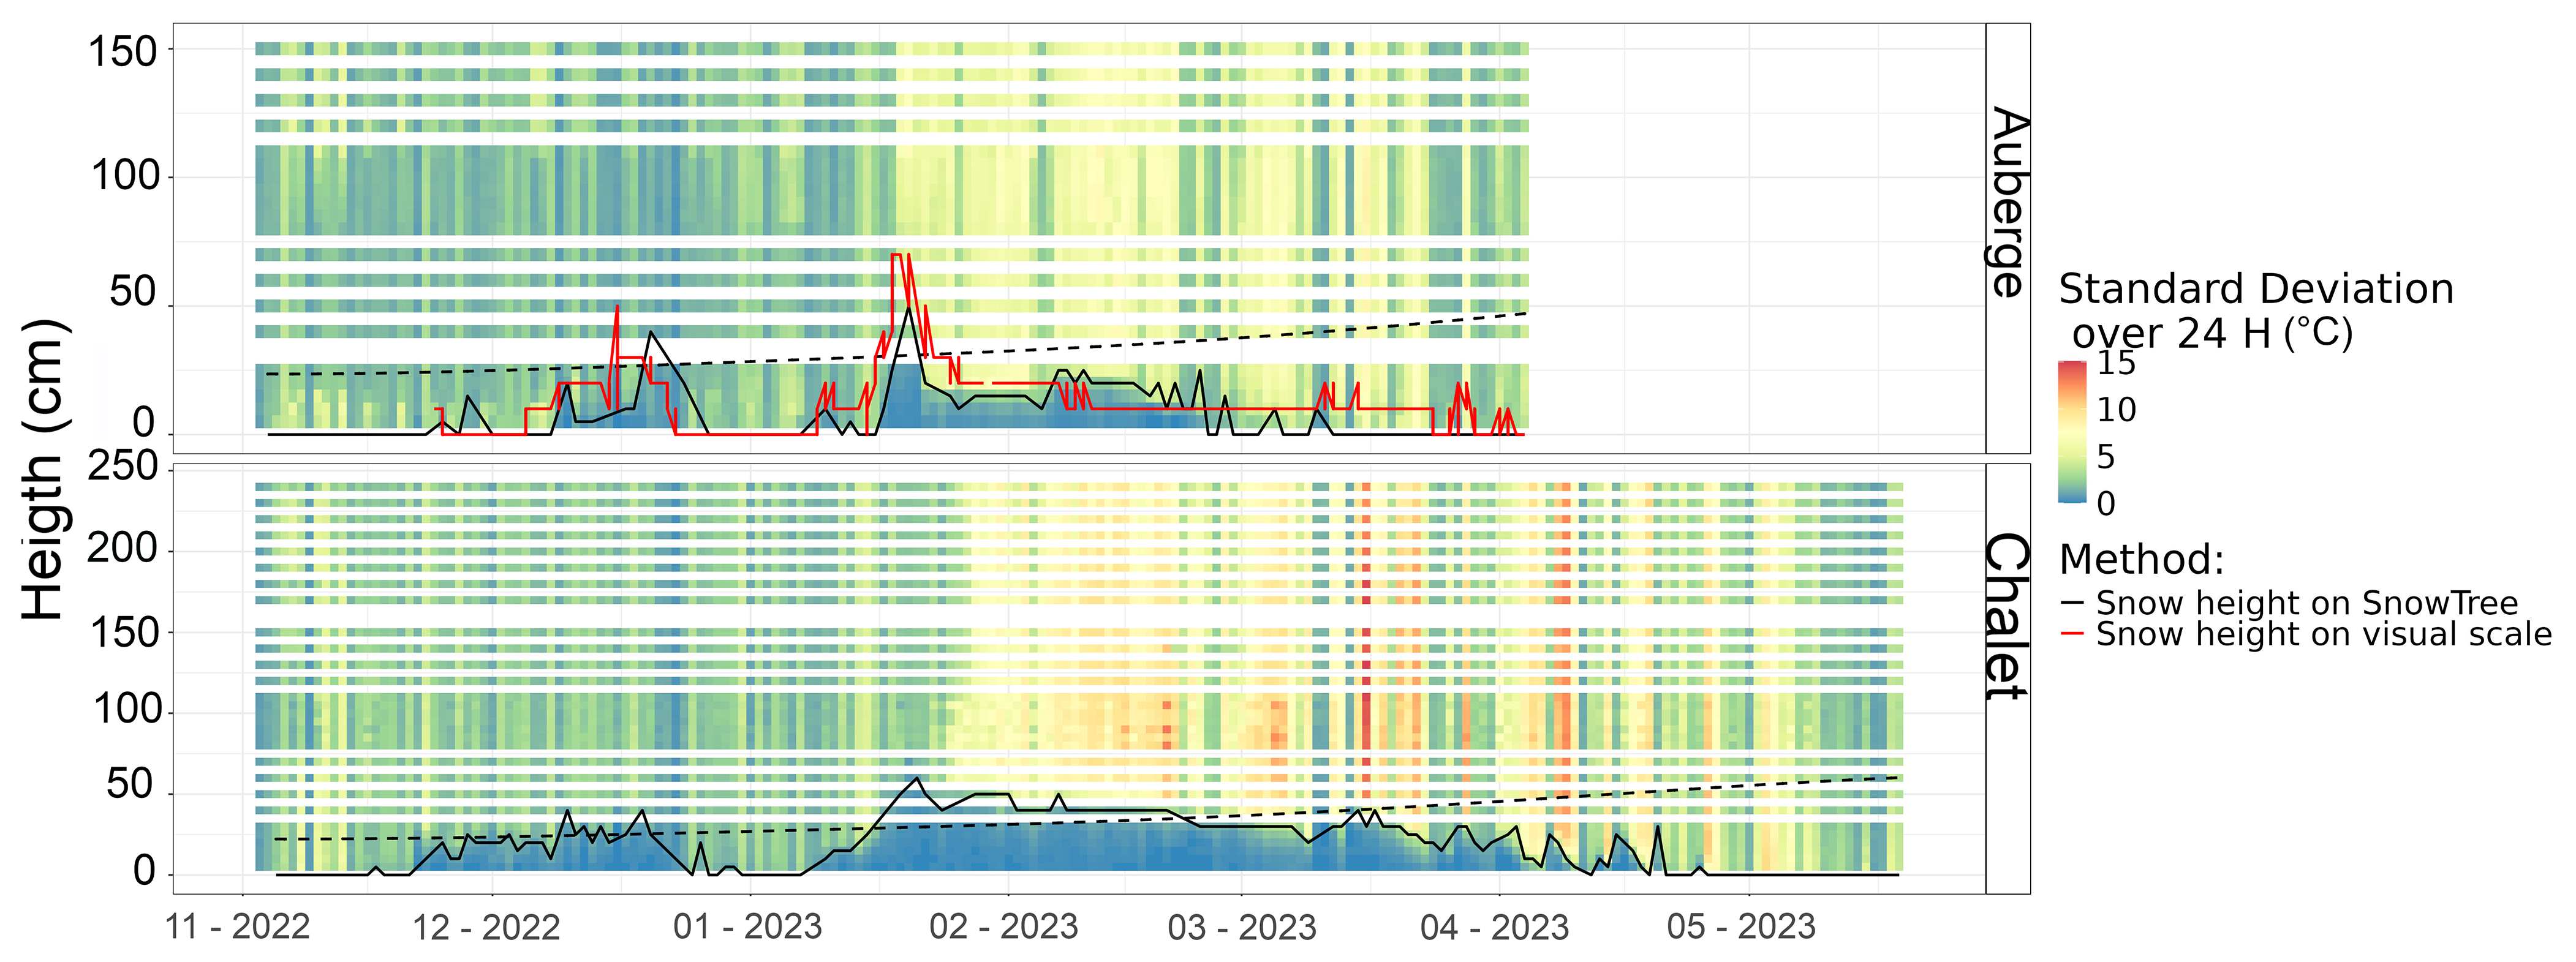Click the '04 - 2023' x-axis label

pyautogui.click(x=1494, y=926)
